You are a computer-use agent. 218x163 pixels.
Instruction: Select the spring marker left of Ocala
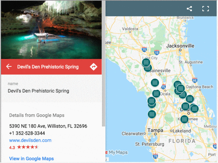click(x=156, y=93)
